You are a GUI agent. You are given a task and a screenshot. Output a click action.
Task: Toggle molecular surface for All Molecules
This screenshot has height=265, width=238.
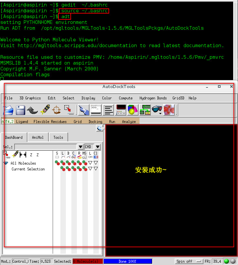pos(85,163)
